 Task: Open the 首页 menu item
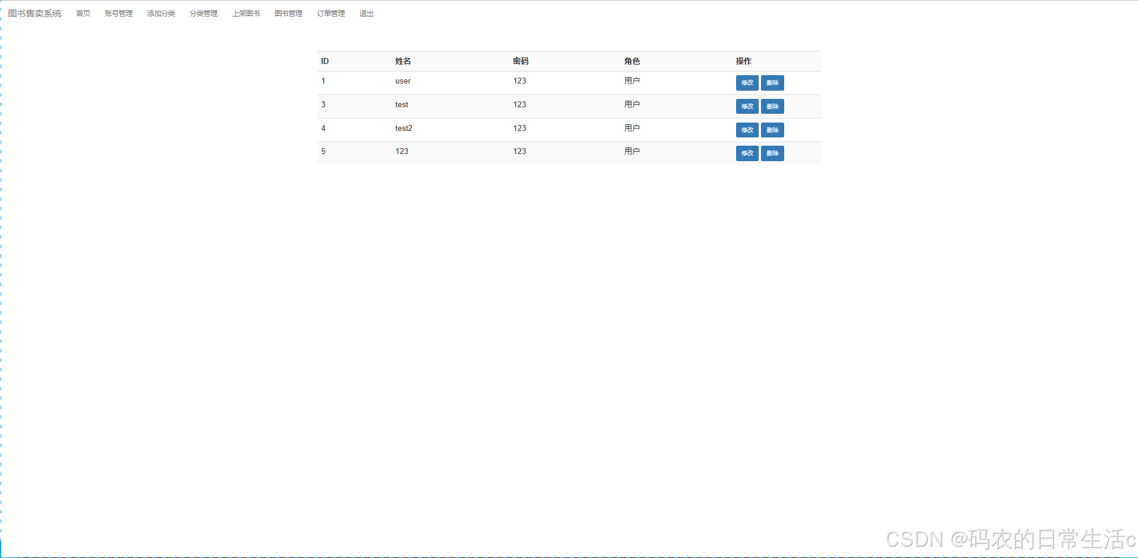tap(82, 13)
